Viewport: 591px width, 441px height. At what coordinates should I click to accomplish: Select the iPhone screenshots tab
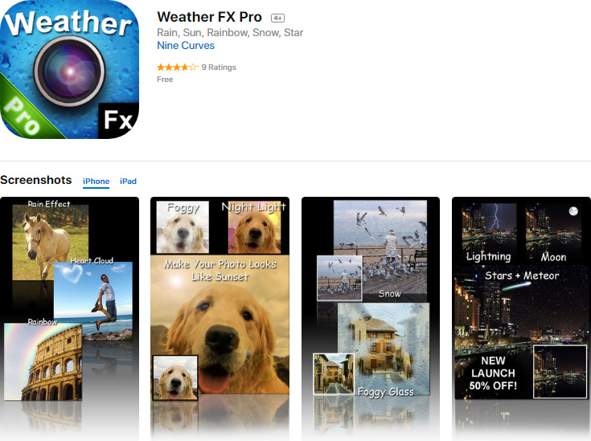pos(96,182)
